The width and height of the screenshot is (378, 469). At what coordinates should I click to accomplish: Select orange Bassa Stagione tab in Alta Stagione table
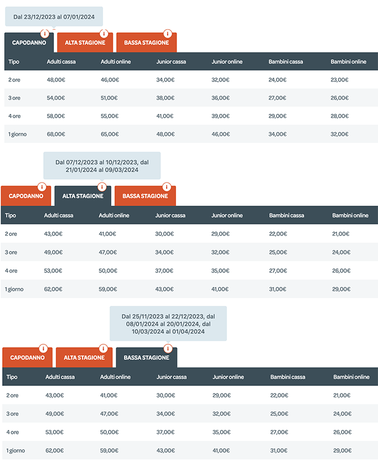(145, 196)
